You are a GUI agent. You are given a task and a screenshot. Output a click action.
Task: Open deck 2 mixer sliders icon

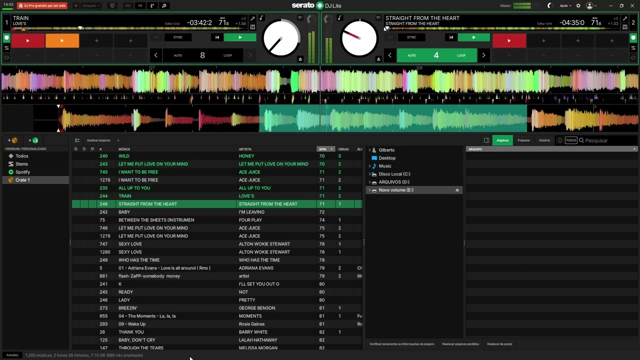[624, 27]
